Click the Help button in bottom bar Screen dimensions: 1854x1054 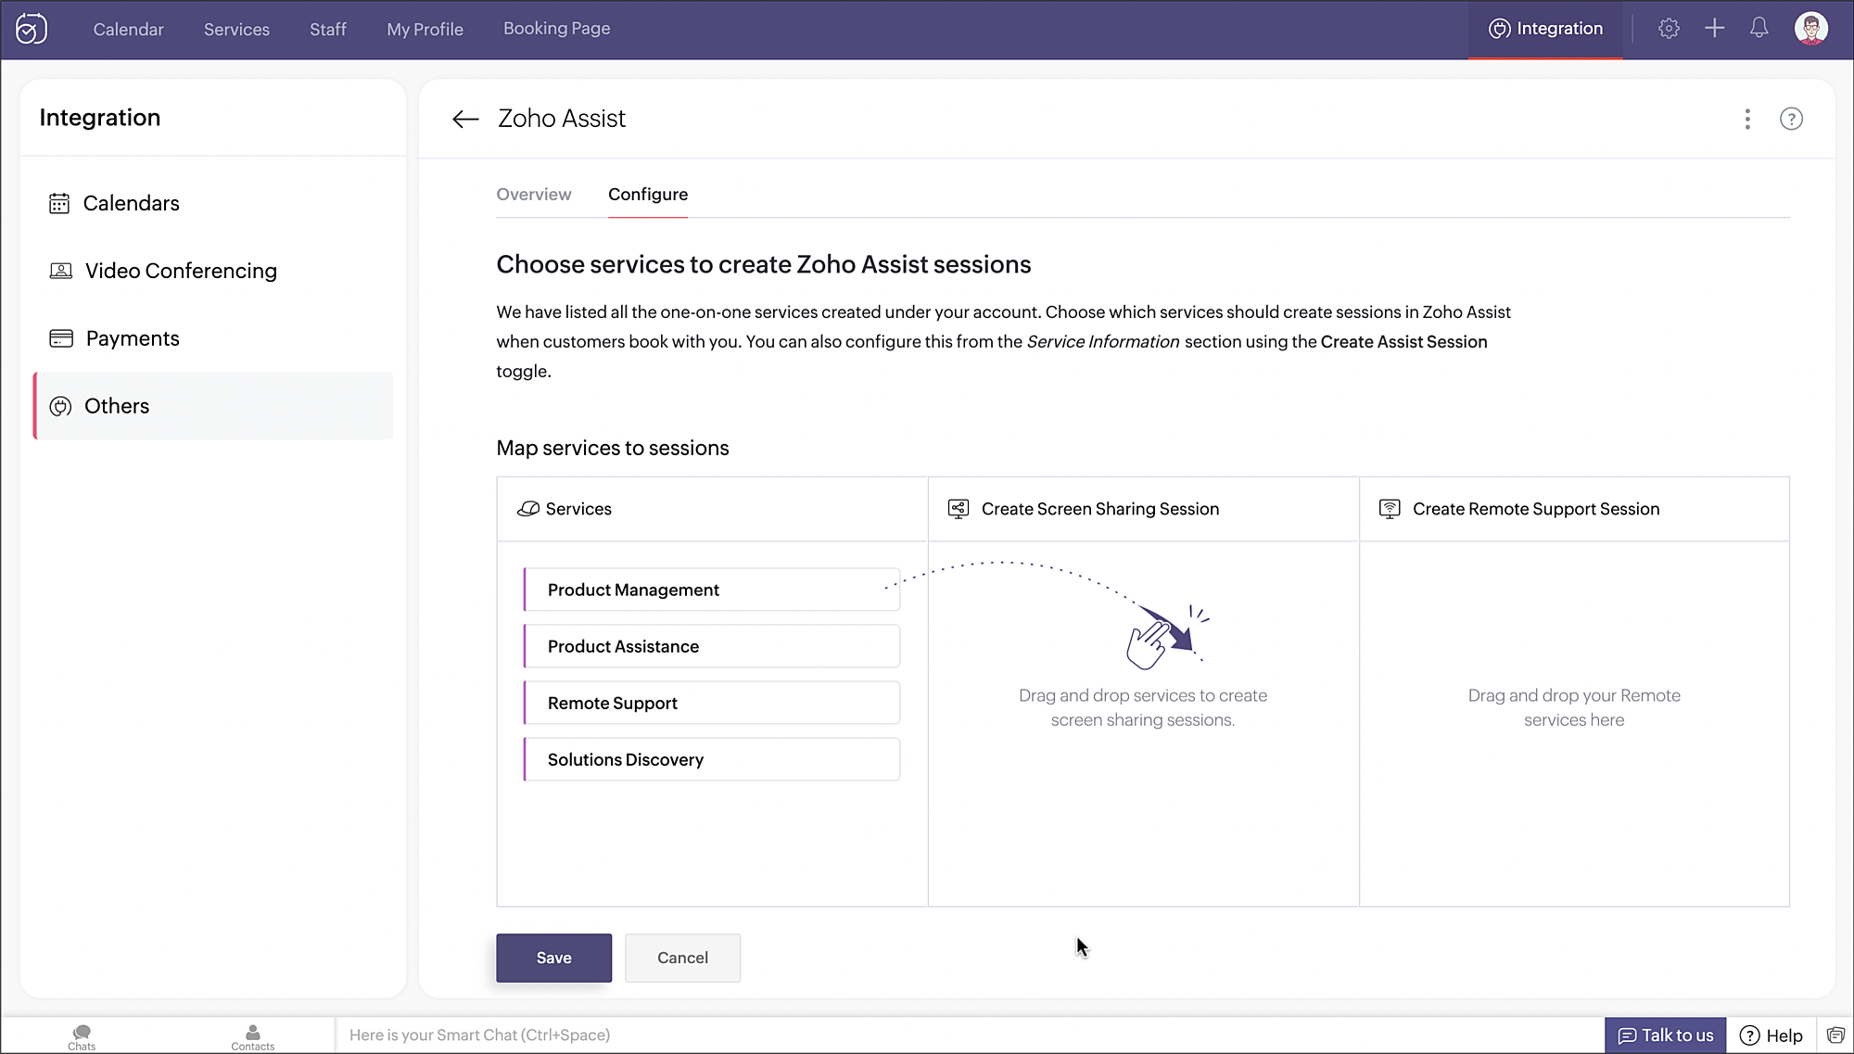coord(1771,1035)
